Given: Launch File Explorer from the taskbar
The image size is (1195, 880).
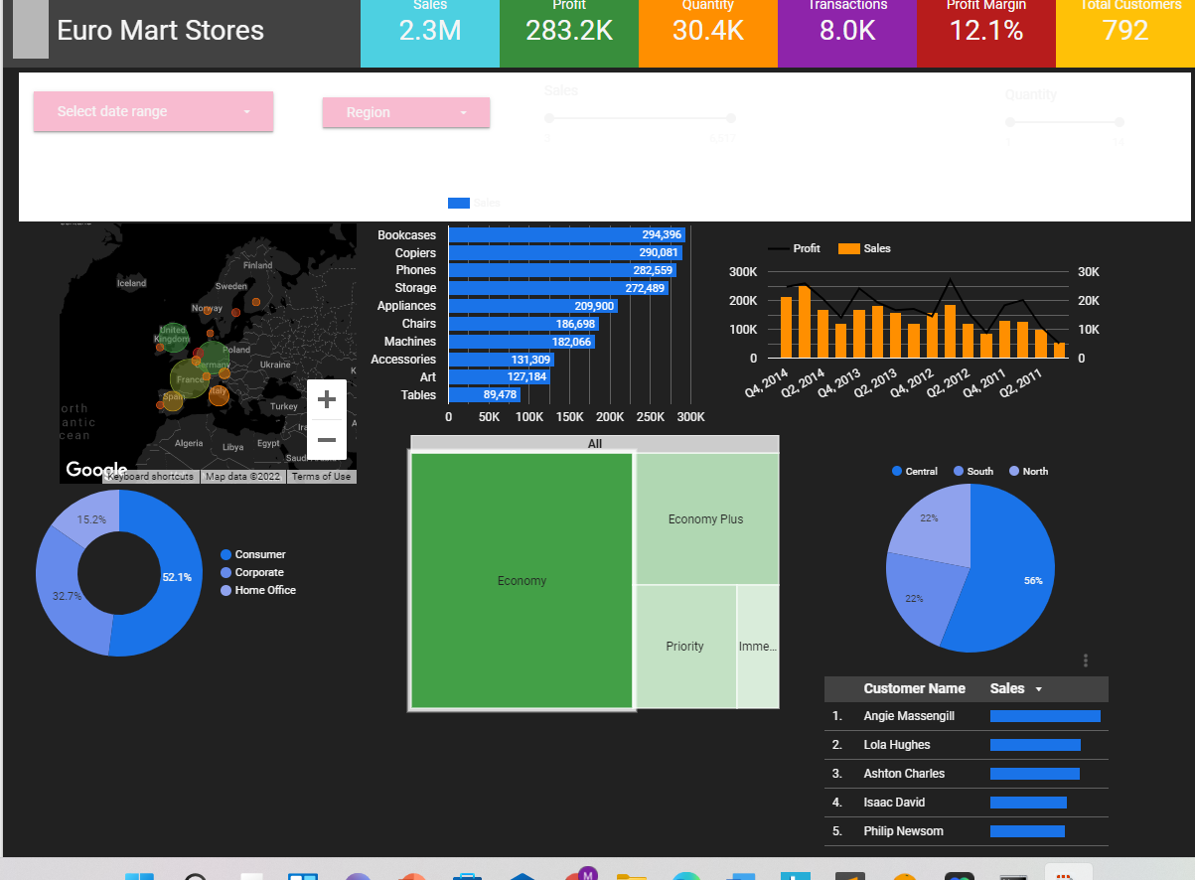Looking at the screenshot, I should (x=633, y=878).
